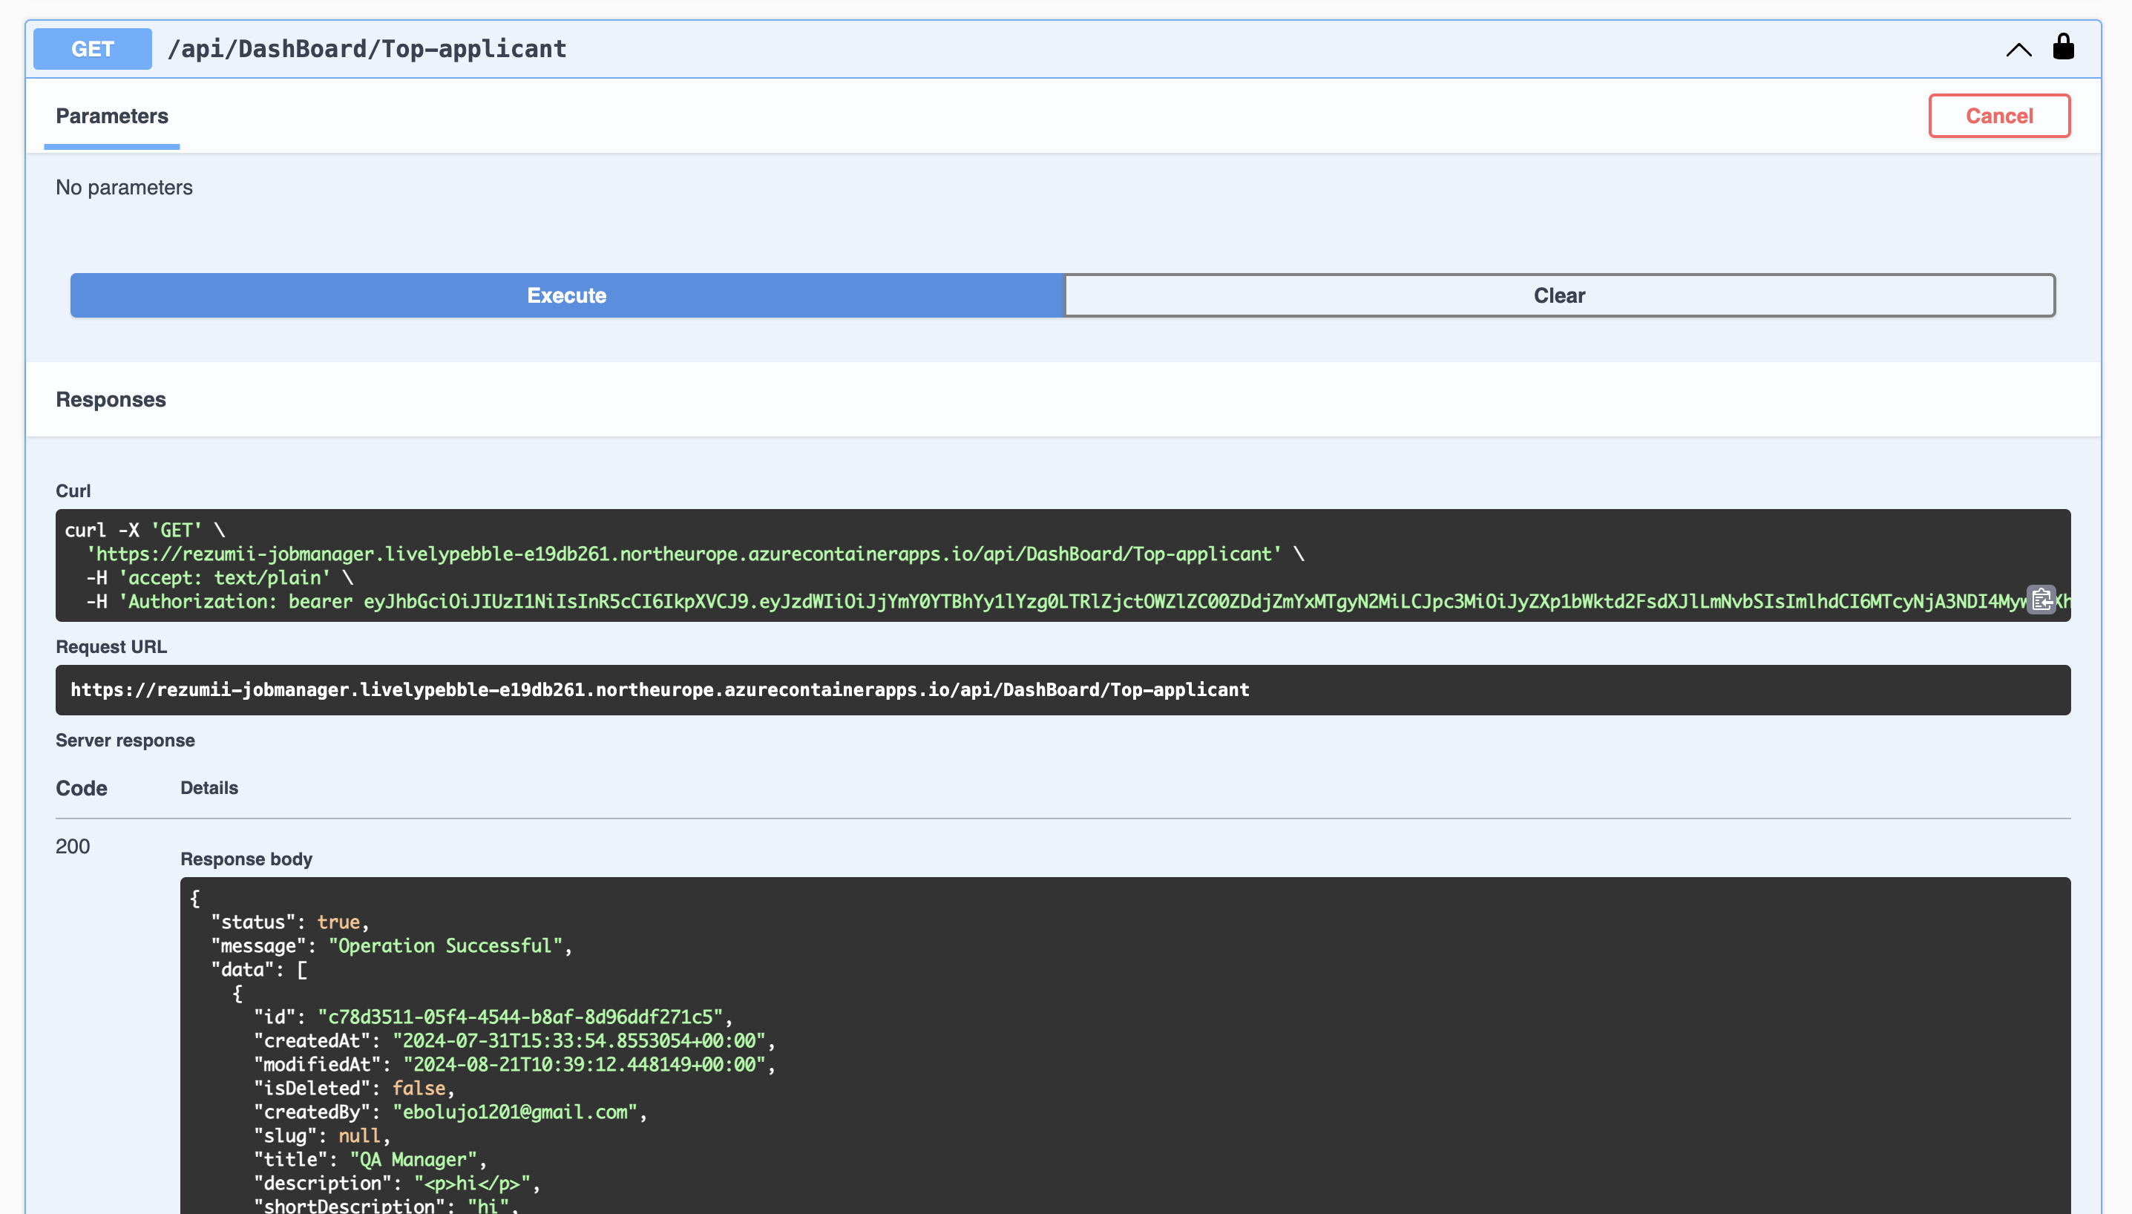This screenshot has width=2132, height=1214.
Task: Click the id value in response body
Action: (519, 1017)
